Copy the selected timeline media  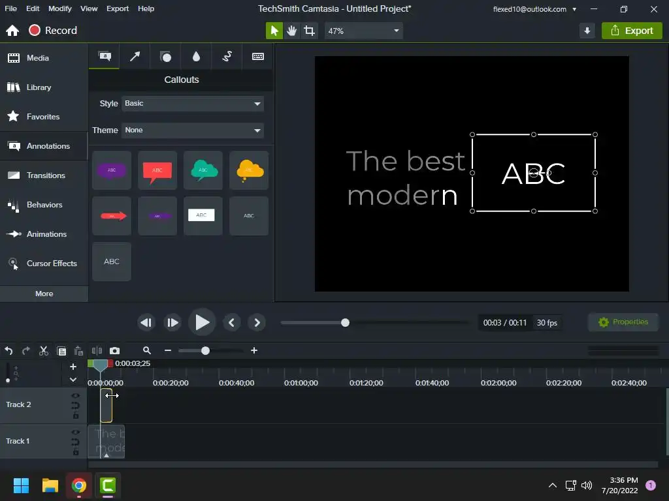coord(61,350)
